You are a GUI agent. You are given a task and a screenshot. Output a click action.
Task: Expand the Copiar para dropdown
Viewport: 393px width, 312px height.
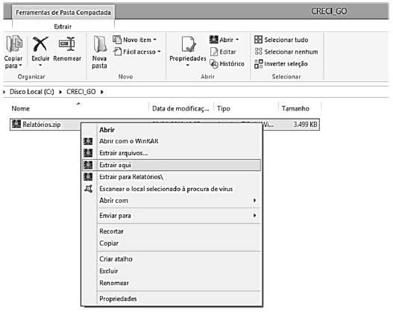coord(21,66)
